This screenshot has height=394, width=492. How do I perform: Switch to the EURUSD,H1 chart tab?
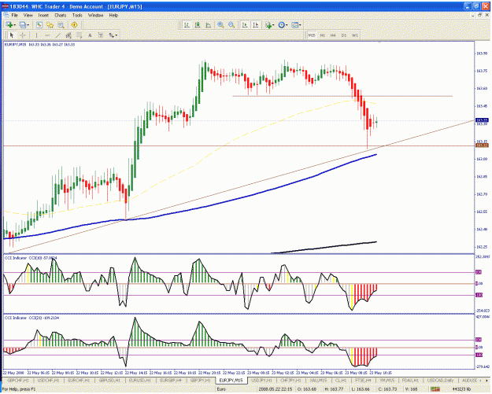point(140,381)
